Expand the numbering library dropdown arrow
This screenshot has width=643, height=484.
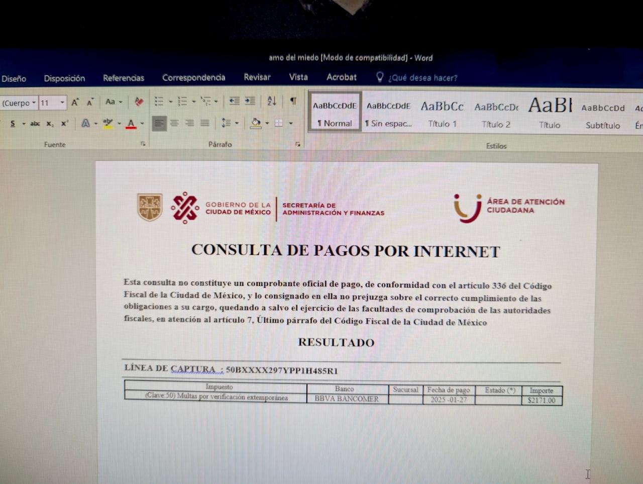click(193, 102)
